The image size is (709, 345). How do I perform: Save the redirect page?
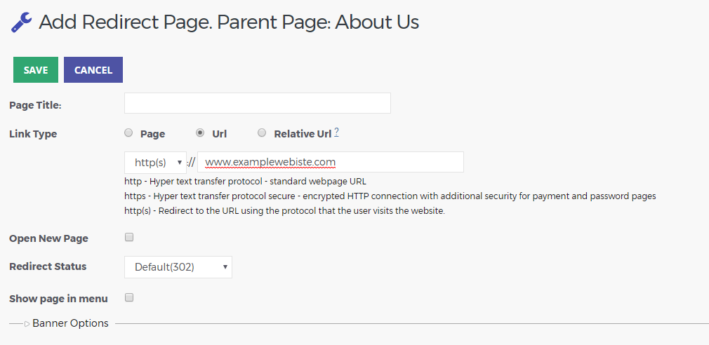(36, 70)
